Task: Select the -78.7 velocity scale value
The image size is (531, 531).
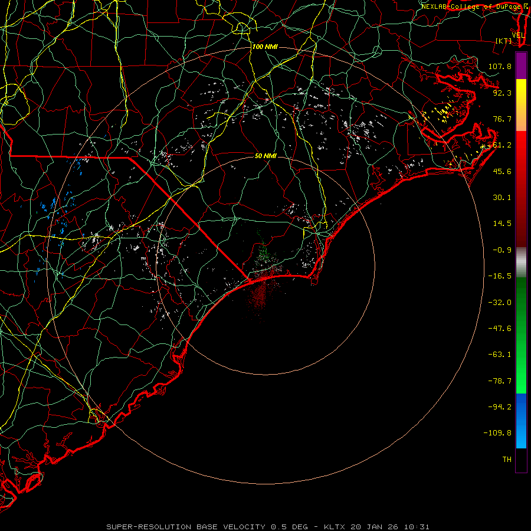Action: click(500, 381)
